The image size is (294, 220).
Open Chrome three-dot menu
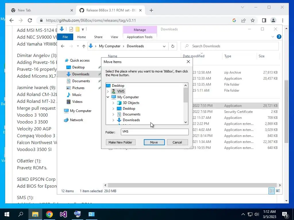coord(283,20)
